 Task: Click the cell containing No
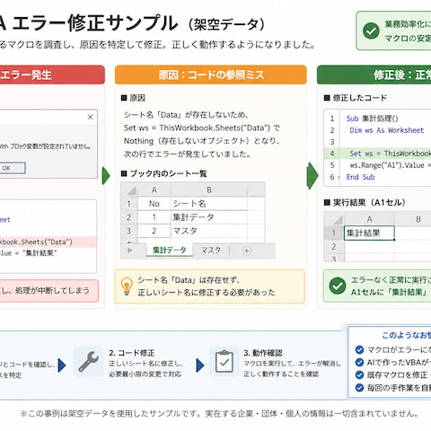(x=154, y=204)
